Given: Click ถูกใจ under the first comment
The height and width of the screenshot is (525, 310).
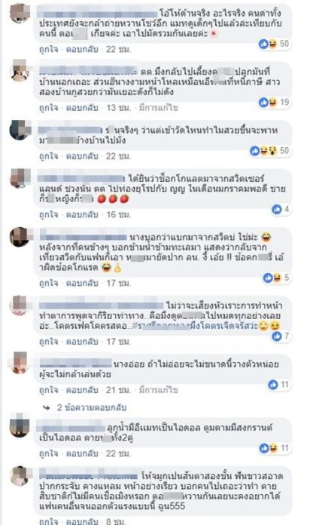Looking at the screenshot, I should click(x=49, y=49).
